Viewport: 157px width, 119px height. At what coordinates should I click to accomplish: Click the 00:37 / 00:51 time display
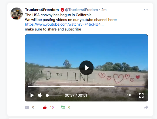point(76,95)
